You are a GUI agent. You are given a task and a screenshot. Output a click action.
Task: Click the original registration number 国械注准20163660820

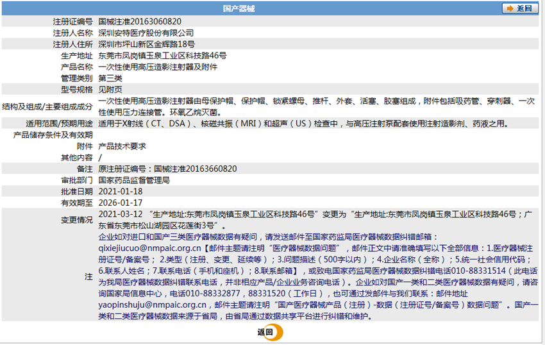[x=196, y=169]
